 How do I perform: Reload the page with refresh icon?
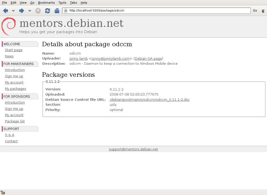48,11
